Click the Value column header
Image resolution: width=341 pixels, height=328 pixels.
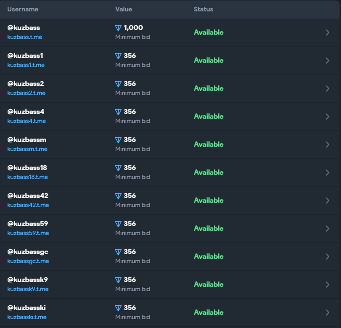point(123,9)
